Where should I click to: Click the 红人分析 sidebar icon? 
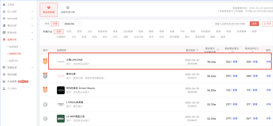coord(4,11)
